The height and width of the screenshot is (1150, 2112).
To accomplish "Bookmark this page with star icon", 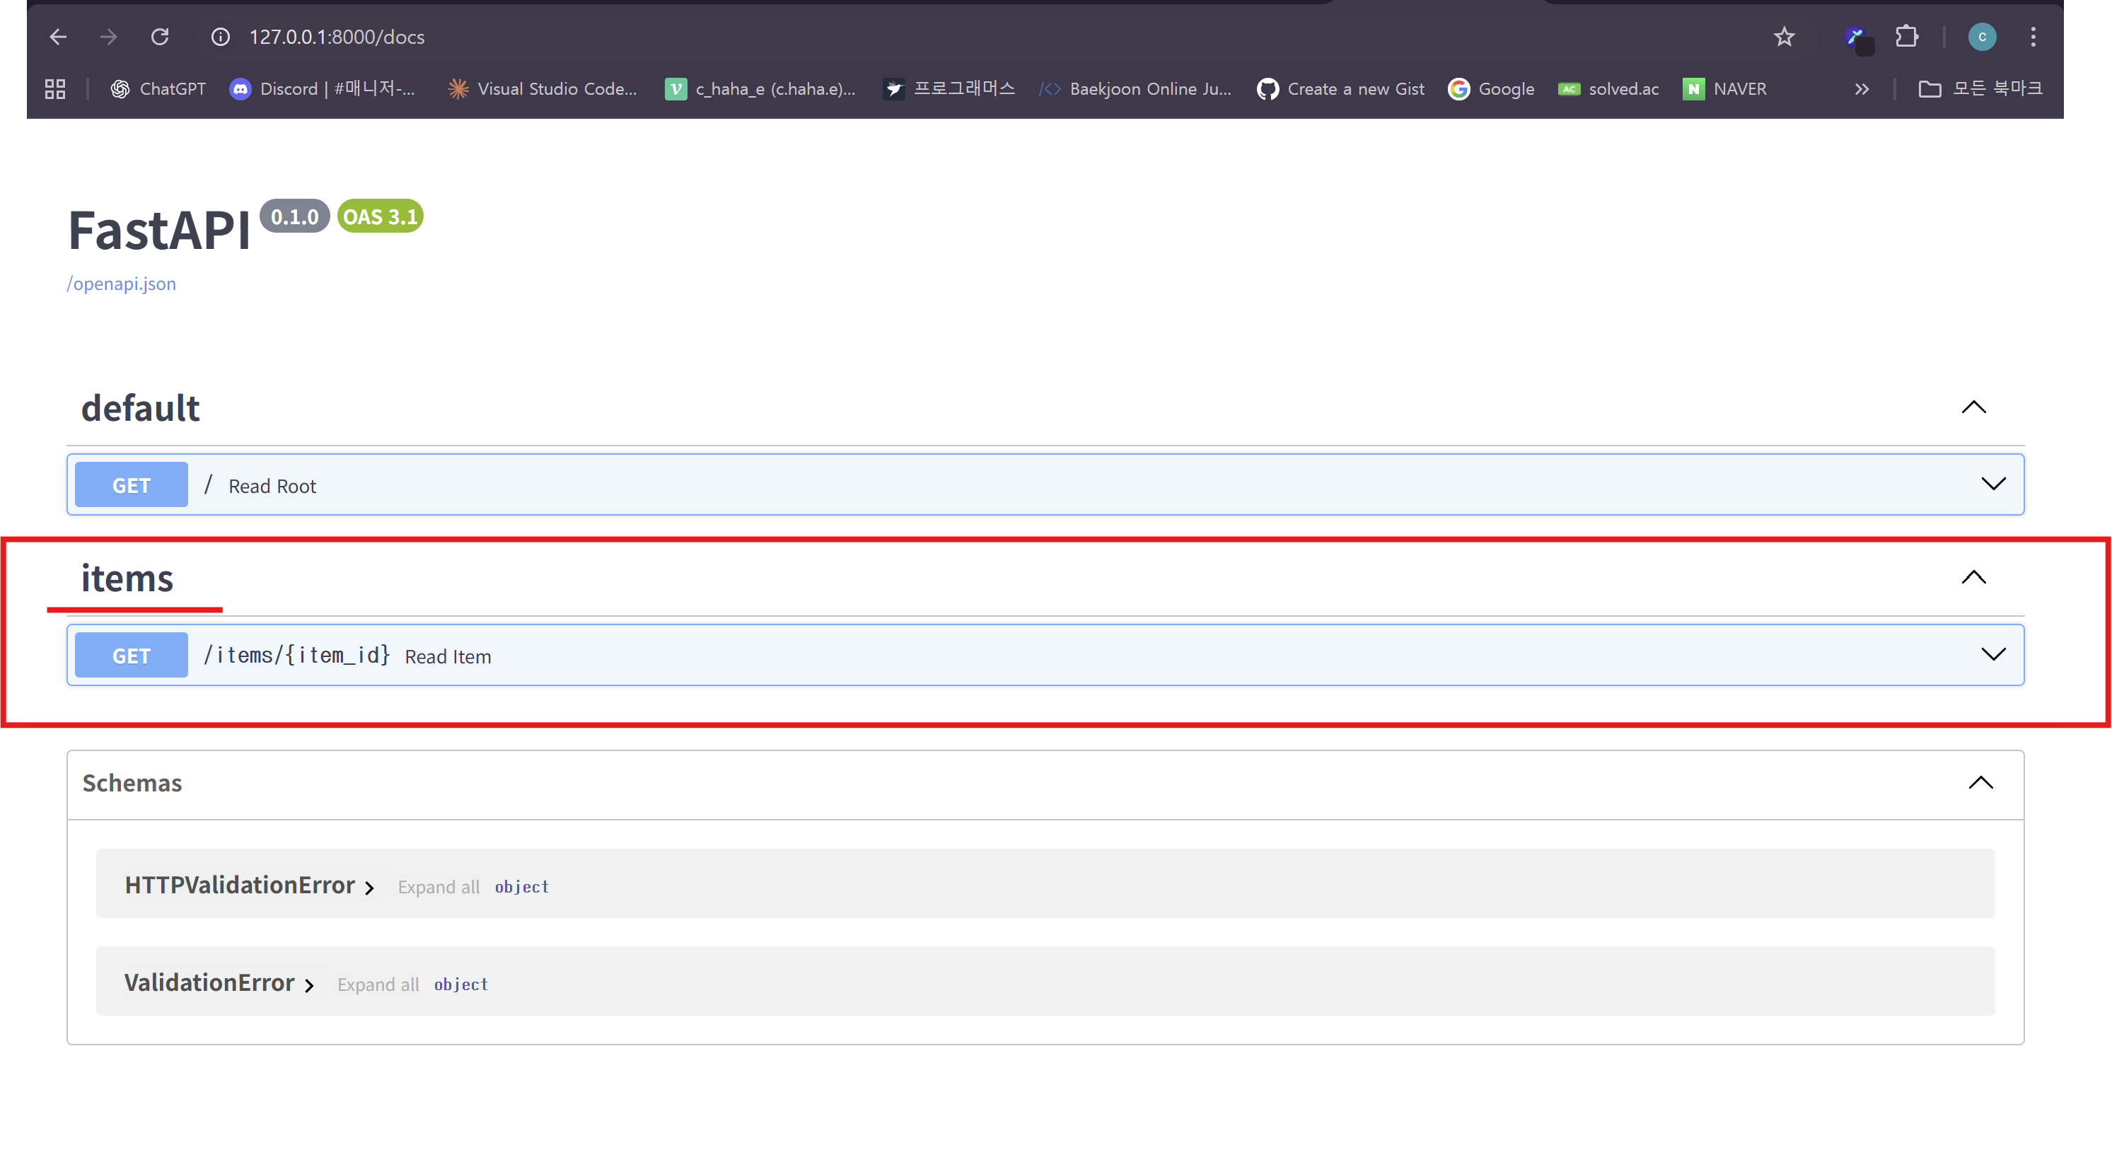I will (1784, 37).
